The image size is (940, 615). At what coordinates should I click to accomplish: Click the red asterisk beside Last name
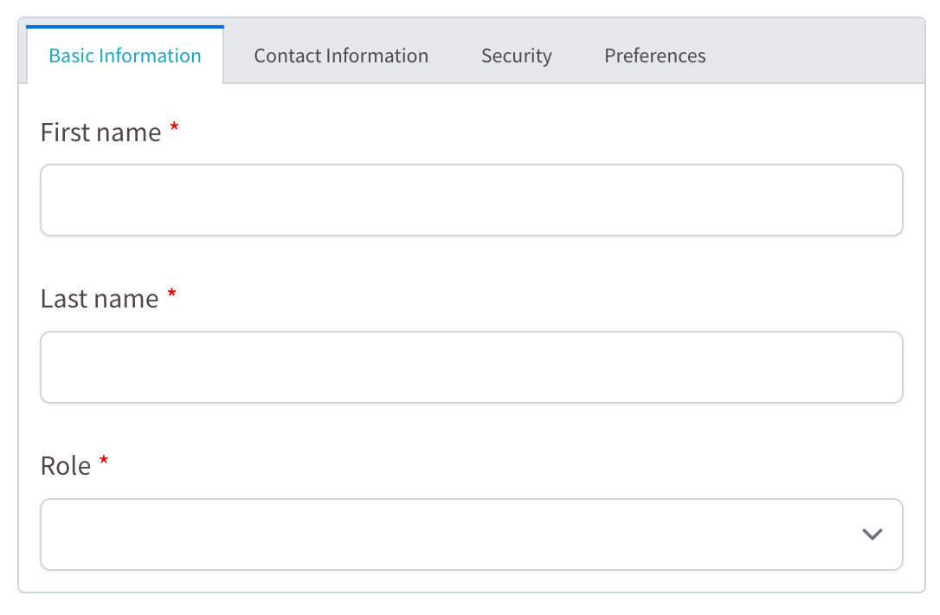[x=171, y=294]
